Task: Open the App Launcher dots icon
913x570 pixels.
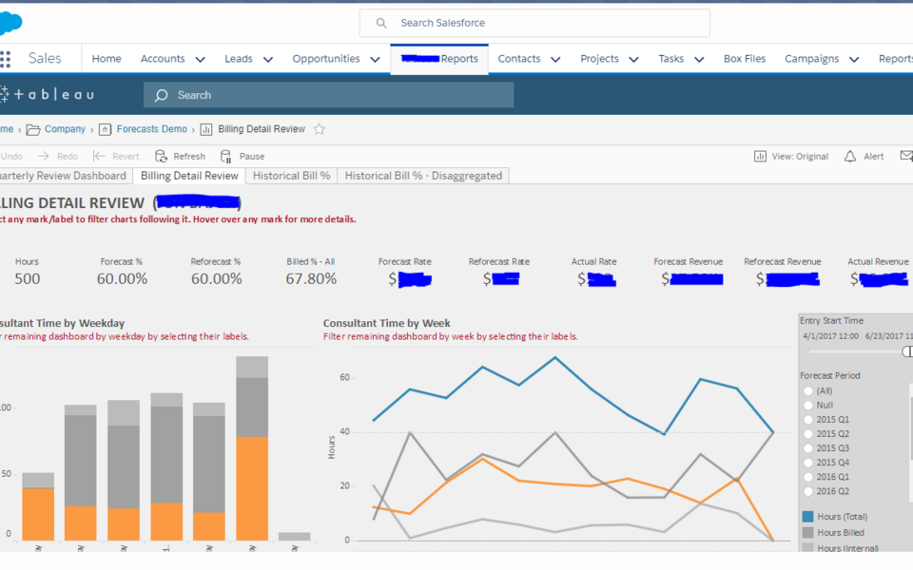Action: coord(6,59)
